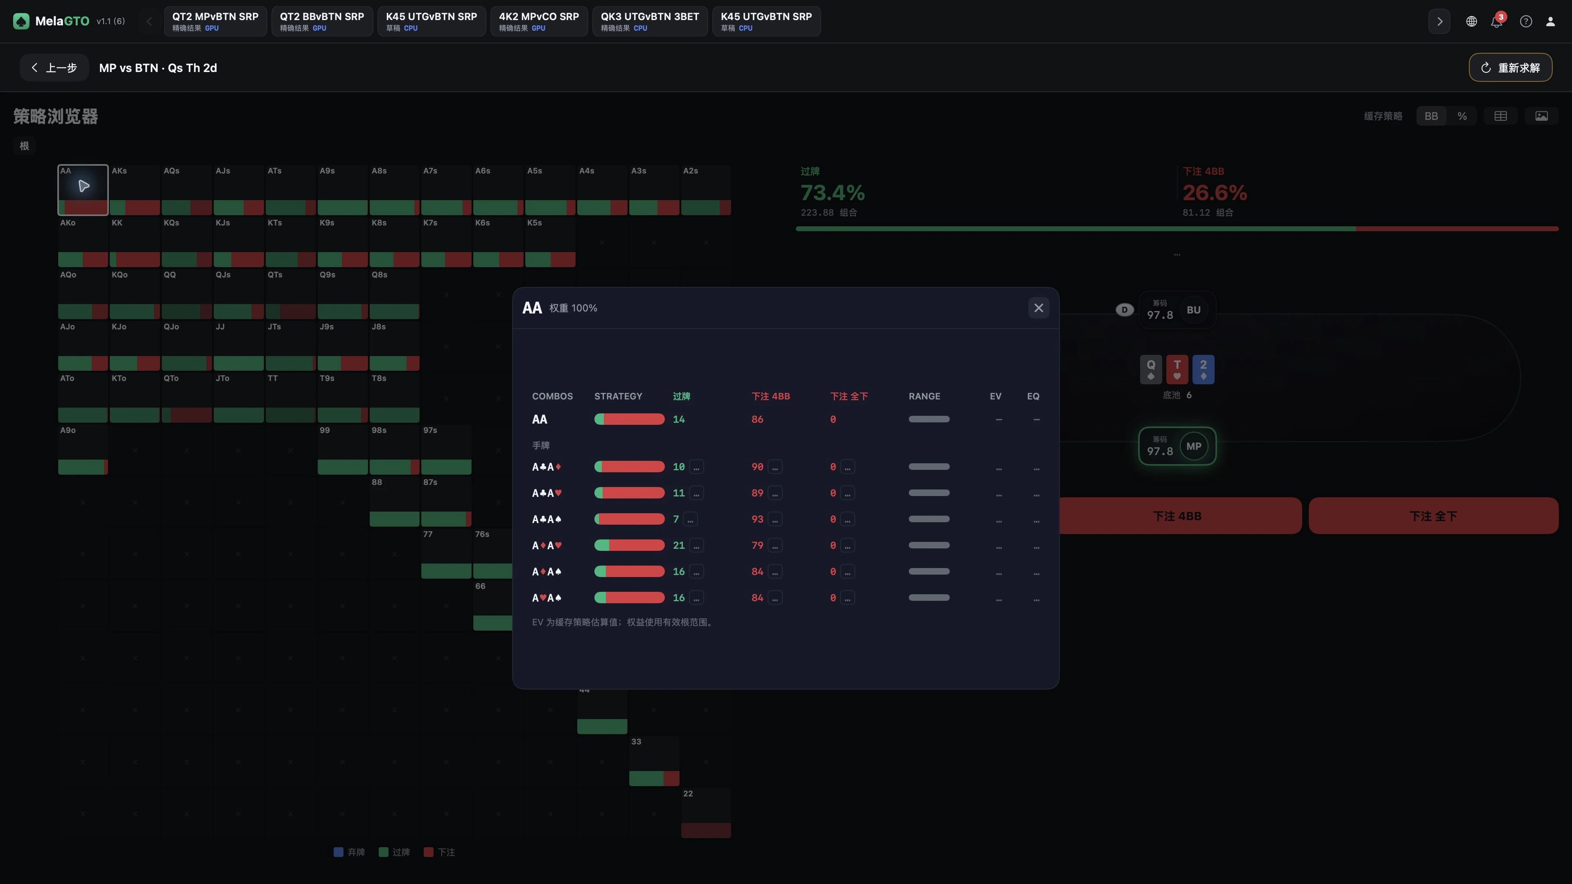Click the MelaGTO logo icon
Viewport: 1572px width, 884px height.
21,21
